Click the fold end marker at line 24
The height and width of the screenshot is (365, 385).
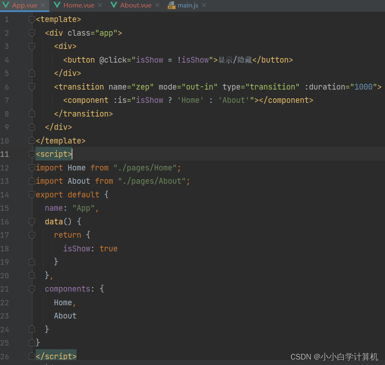(32, 329)
